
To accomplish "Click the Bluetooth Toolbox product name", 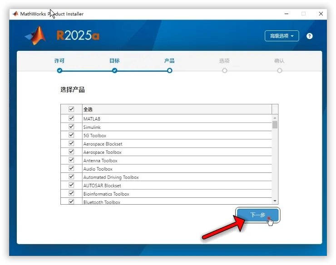I will coord(102,202).
